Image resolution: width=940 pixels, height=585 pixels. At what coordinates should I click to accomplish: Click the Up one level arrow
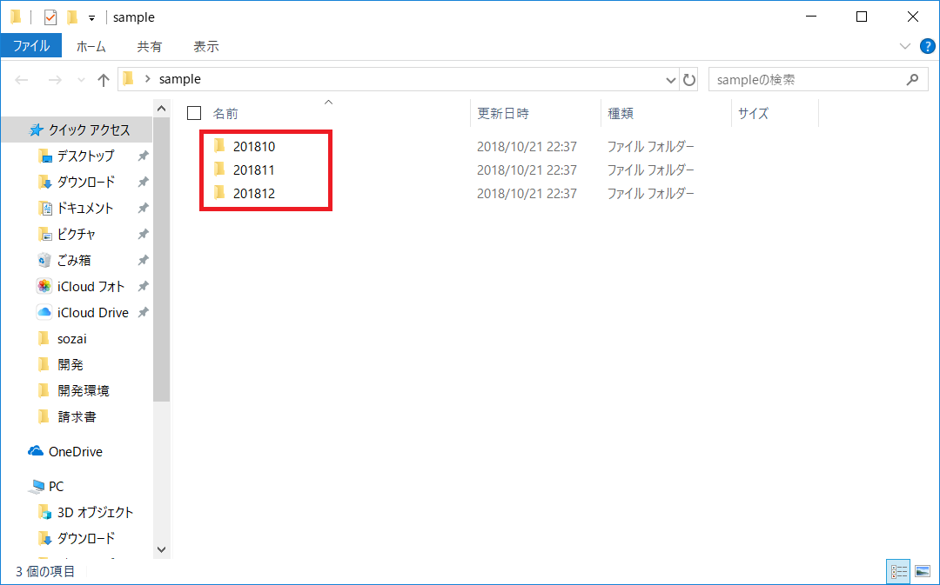pyautogui.click(x=104, y=80)
